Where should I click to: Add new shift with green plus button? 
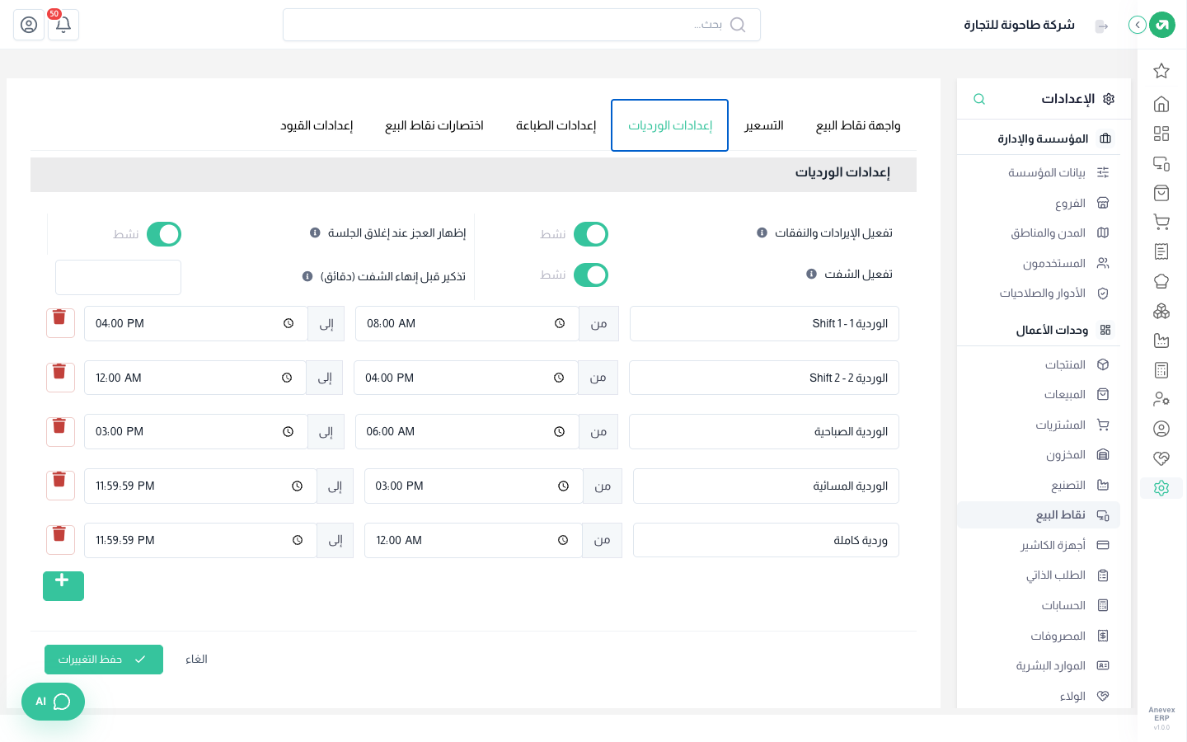pyautogui.click(x=63, y=585)
